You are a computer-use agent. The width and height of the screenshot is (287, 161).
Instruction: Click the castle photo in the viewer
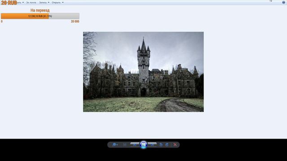click(143, 72)
